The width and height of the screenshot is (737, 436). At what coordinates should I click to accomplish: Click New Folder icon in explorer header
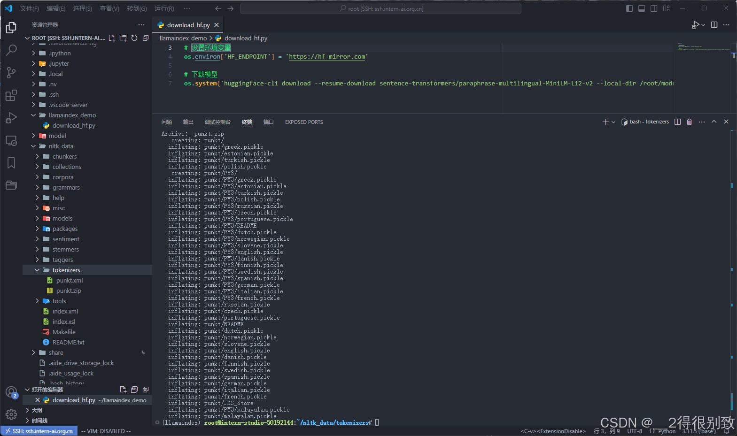(123, 38)
